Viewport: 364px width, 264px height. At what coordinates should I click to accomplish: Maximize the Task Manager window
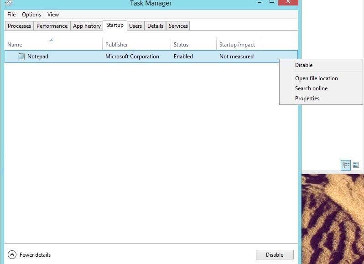coord(272,2)
